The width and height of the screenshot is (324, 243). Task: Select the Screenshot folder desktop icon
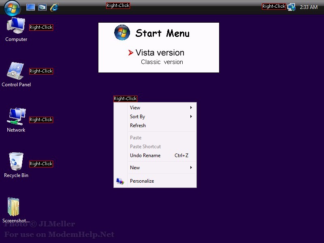[x=16, y=210]
